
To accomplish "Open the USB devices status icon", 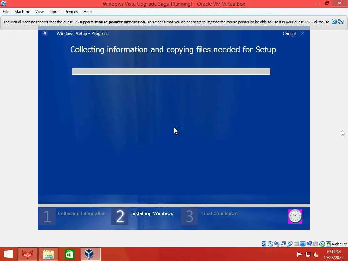I will (290, 244).
